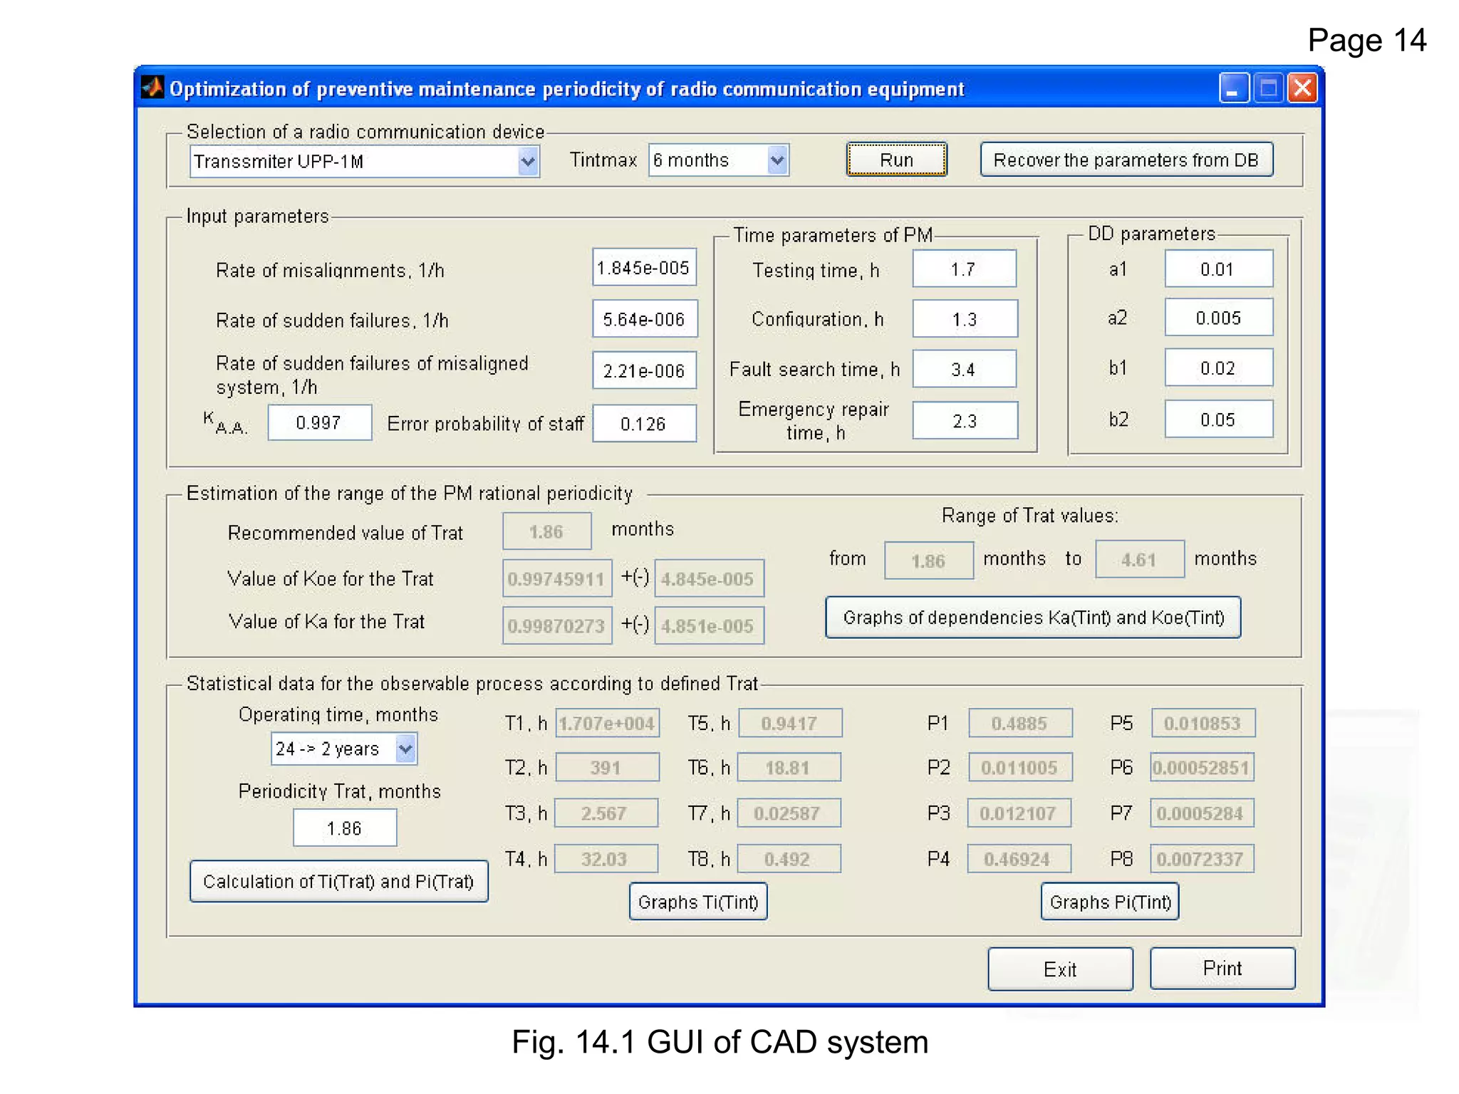The image size is (1459, 1094).
Task: Click the P4 value 0.46924
Action: pyautogui.click(x=1019, y=858)
